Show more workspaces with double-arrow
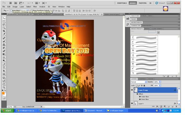This screenshot has width=185, height=115. [150, 3]
